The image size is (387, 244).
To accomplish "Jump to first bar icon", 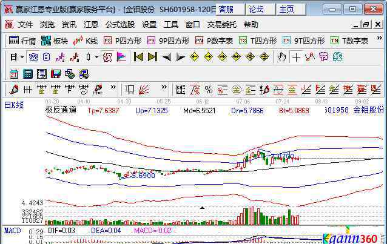I will 138,57.
